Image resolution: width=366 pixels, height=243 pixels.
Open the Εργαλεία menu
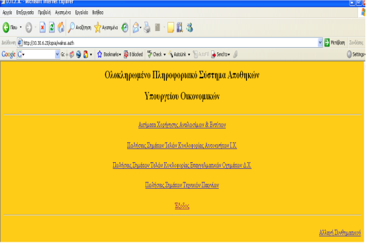[x=81, y=13]
